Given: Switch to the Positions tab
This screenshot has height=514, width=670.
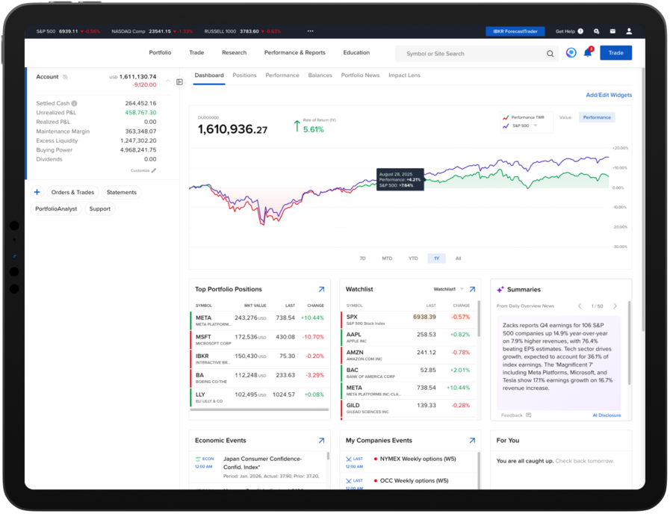Looking at the screenshot, I should pos(244,75).
